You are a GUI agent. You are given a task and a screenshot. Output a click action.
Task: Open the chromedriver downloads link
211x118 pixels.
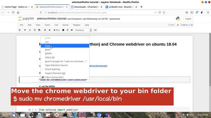pos(98,66)
